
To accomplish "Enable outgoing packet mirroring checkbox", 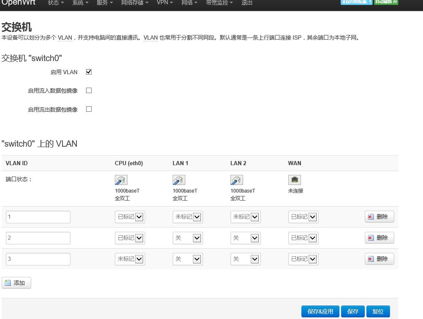I will coord(89,109).
